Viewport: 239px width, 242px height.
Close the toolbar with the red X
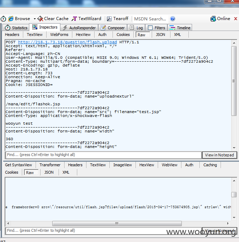tap(235, 19)
